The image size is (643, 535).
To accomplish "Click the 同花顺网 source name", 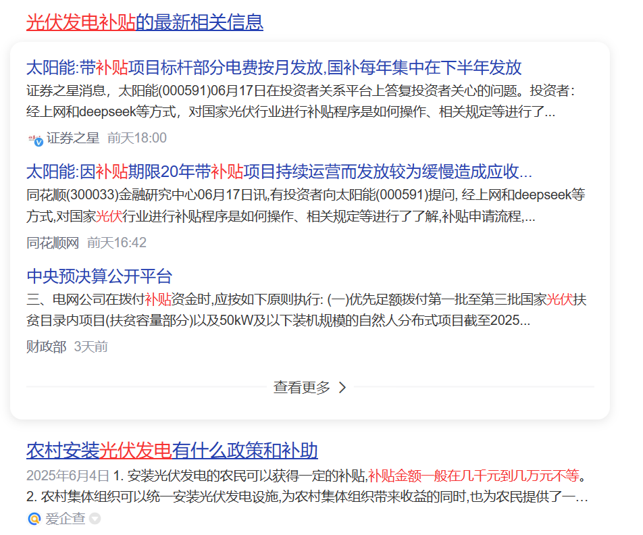I will [53, 243].
